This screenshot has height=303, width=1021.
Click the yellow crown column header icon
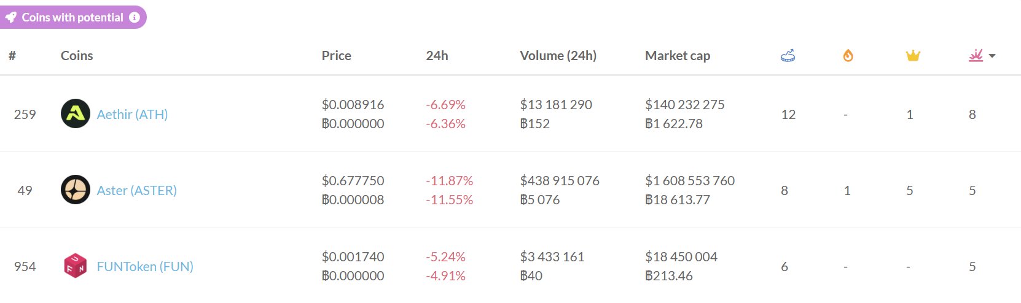point(913,56)
